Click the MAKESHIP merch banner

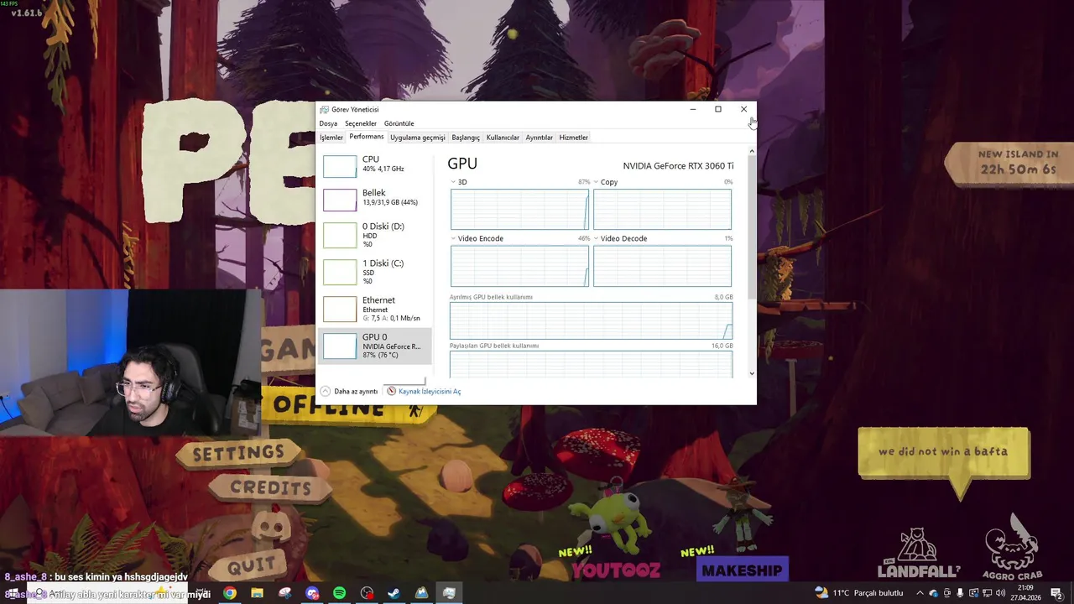tap(742, 570)
